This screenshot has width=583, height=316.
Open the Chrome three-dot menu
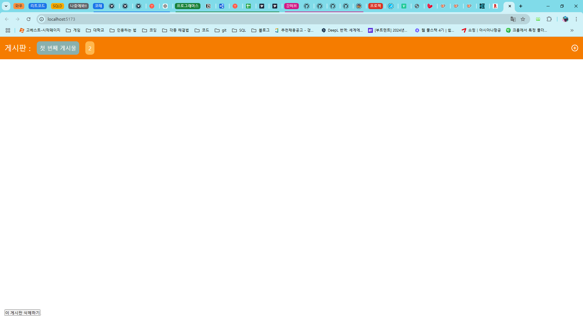576,19
